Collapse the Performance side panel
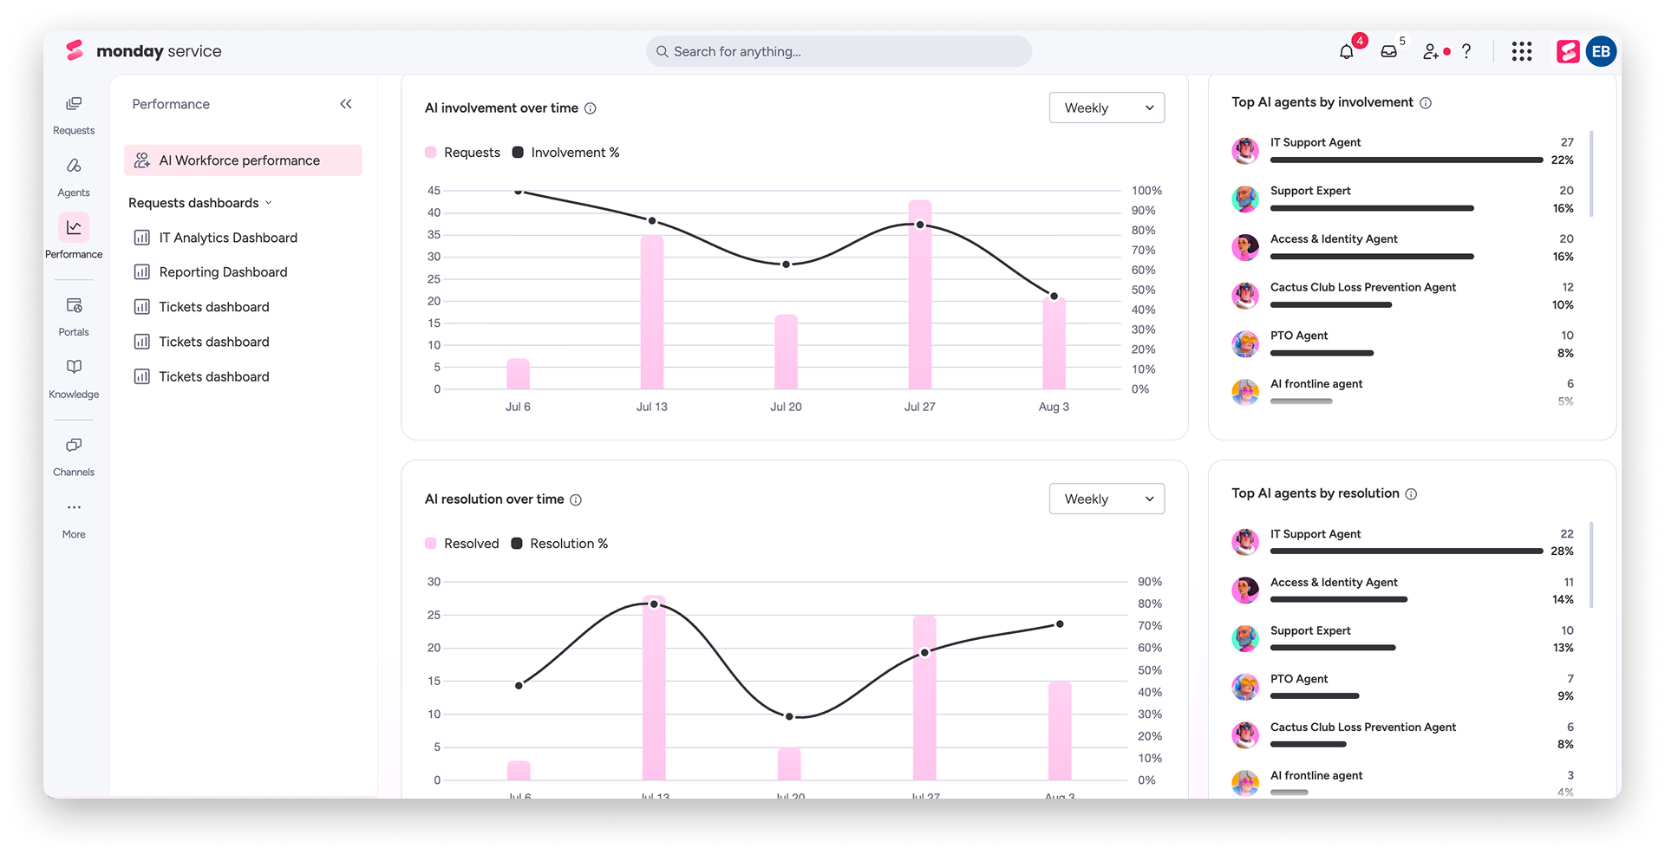Screen dimensions: 1665x855 [x=346, y=104]
